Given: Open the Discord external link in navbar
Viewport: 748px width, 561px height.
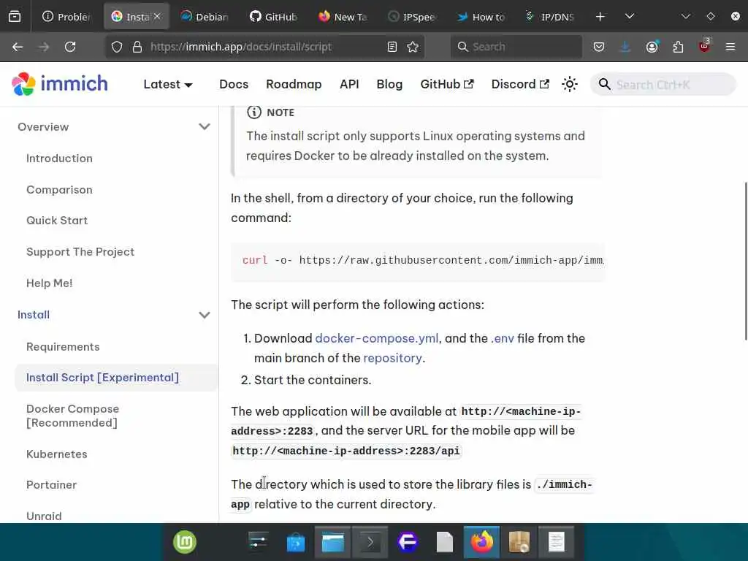Looking at the screenshot, I should (x=520, y=84).
